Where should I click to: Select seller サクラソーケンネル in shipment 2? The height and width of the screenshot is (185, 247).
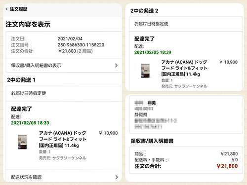pos(191,86)
